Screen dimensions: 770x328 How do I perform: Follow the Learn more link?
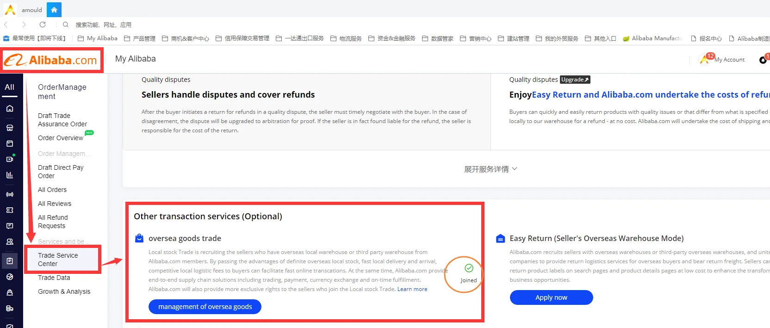pyautogui.click(x=412, y=289)
